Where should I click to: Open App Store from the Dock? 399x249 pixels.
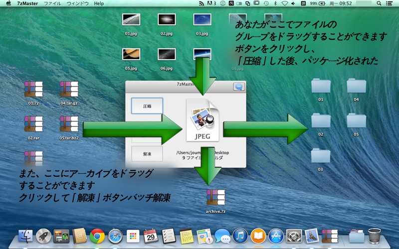[x=276, y=236]
